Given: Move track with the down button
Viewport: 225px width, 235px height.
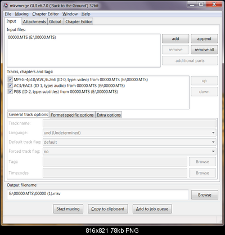Looking at the screenshot, I should click(x=204, y=92).
